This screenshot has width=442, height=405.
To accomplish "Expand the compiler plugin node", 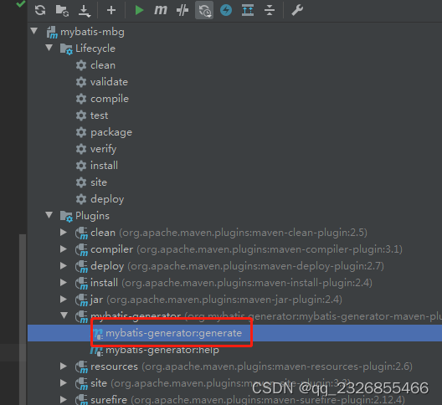I will coord(64,249).
